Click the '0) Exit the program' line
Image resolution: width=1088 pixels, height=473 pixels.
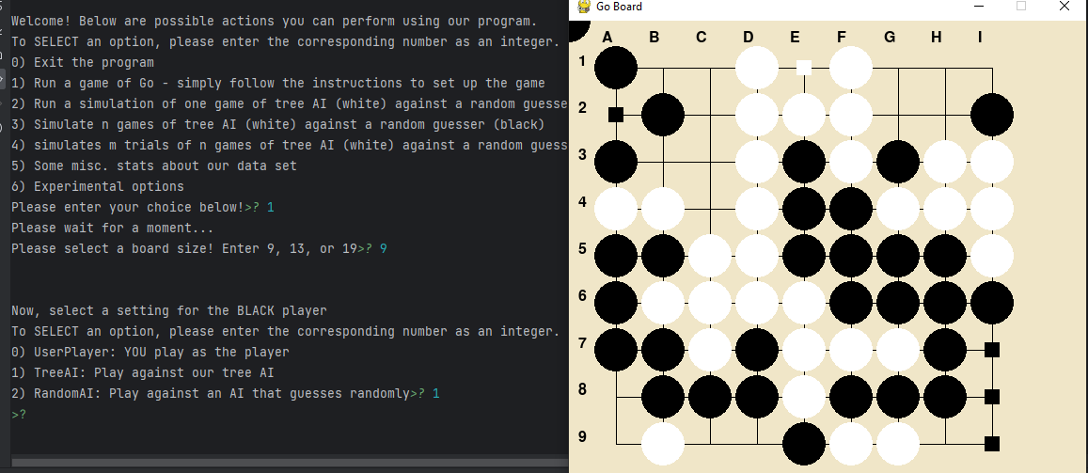point(83,62)
